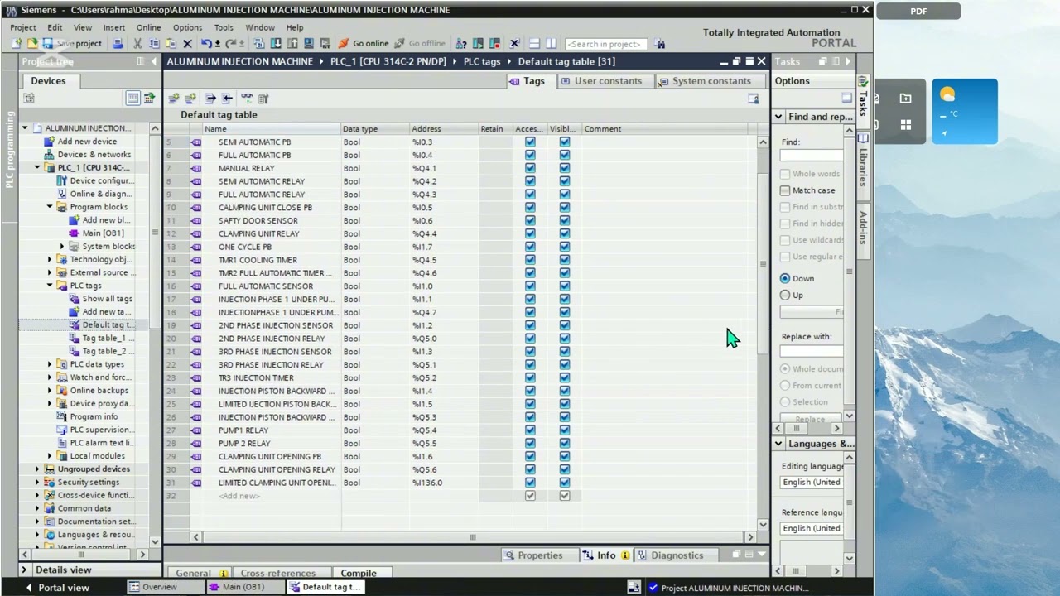Click the Save project toolbar button

click(x=72, y=43)
